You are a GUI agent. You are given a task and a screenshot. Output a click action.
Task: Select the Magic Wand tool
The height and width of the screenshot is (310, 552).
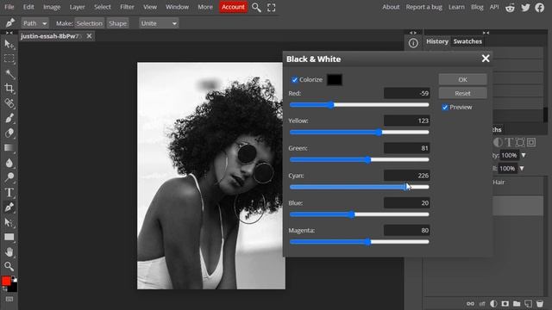point(9,73)
